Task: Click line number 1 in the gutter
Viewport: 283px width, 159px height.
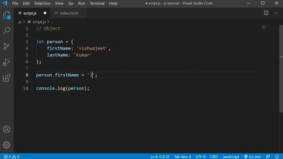Action: tap(27, 28)
